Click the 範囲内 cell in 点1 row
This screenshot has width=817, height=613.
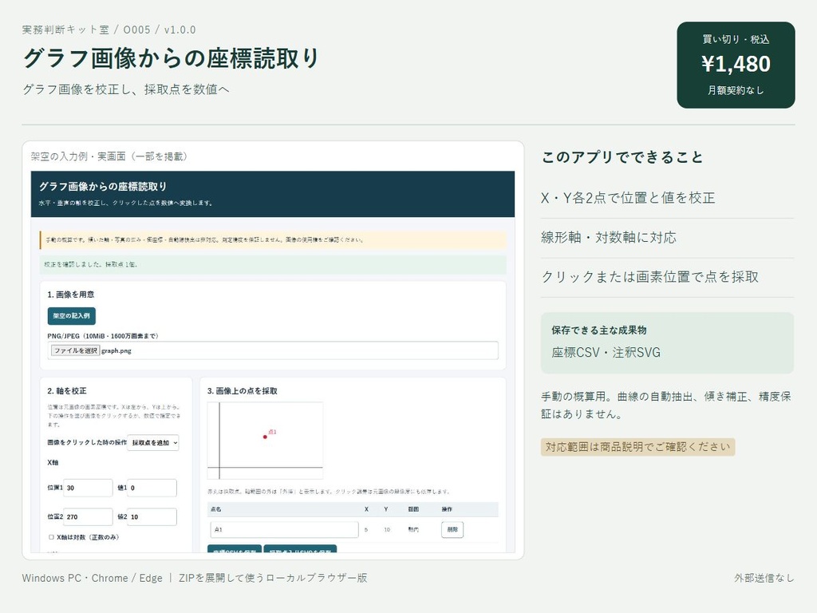[x=413, y=530]
